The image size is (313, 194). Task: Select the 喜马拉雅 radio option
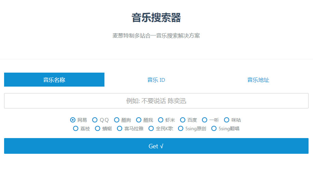click(119, 129)
